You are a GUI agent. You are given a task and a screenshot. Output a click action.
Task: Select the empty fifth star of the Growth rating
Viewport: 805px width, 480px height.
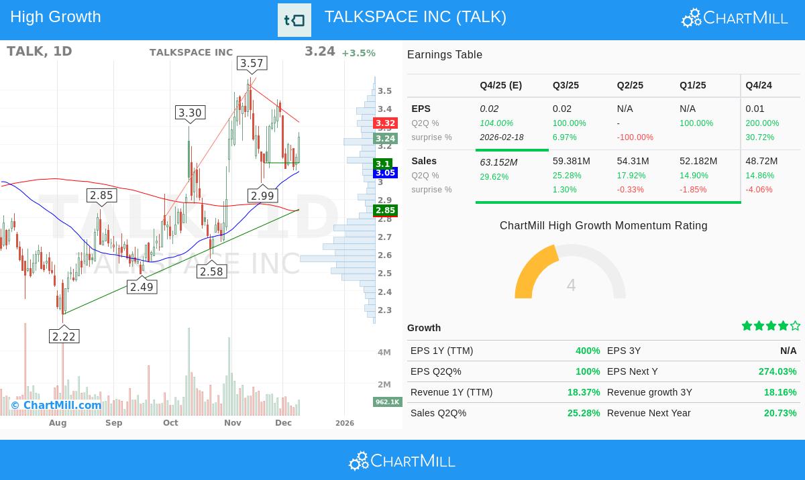pos(794,325)
